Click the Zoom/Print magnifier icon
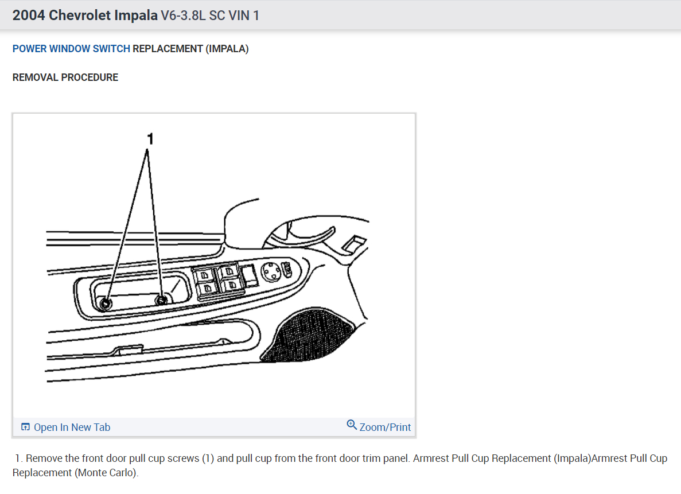Screen dimensions: 681x494 click(x=352, y=425)
